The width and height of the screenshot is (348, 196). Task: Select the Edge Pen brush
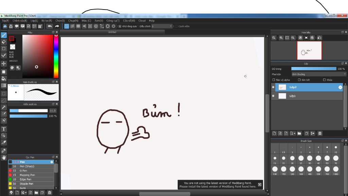[x=31, y=179]
